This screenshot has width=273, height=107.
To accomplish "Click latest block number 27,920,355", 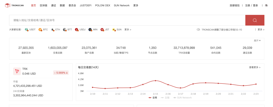I will 26,48.
